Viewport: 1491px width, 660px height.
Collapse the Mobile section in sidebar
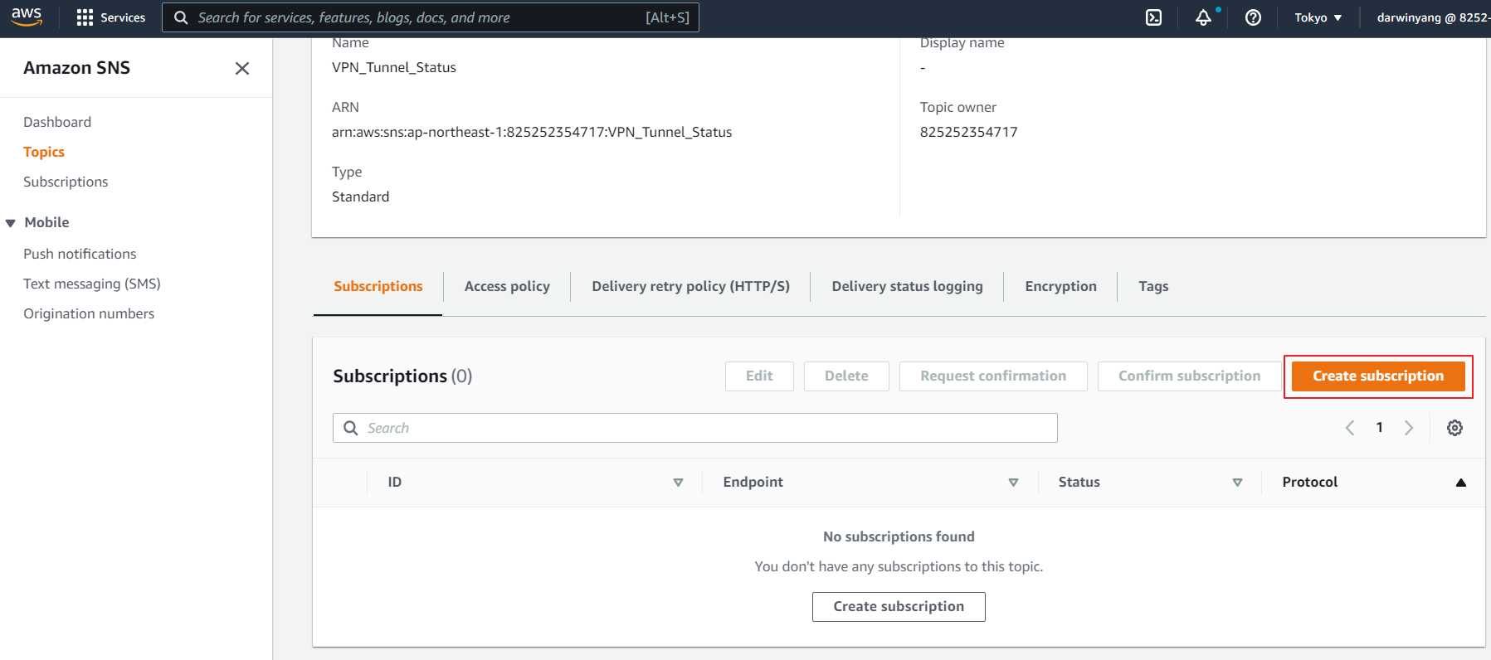11,223
